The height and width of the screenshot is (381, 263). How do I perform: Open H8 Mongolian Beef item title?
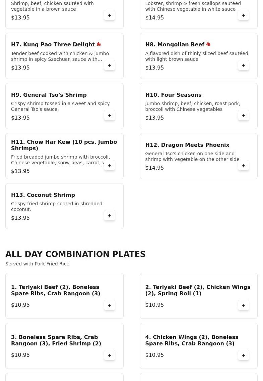pyautogui.click(x=175, y=45)
